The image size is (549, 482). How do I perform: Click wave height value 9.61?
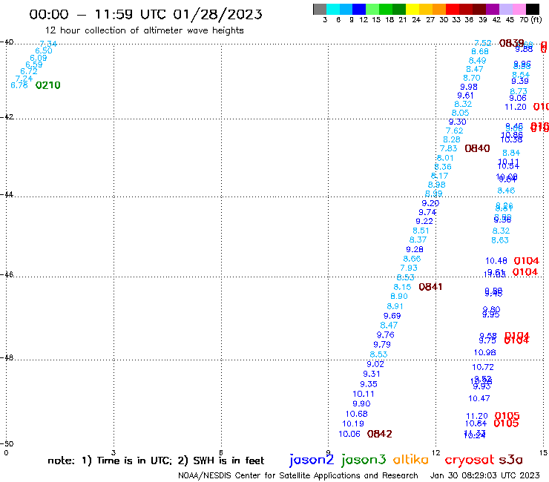(x=465, y=95)
